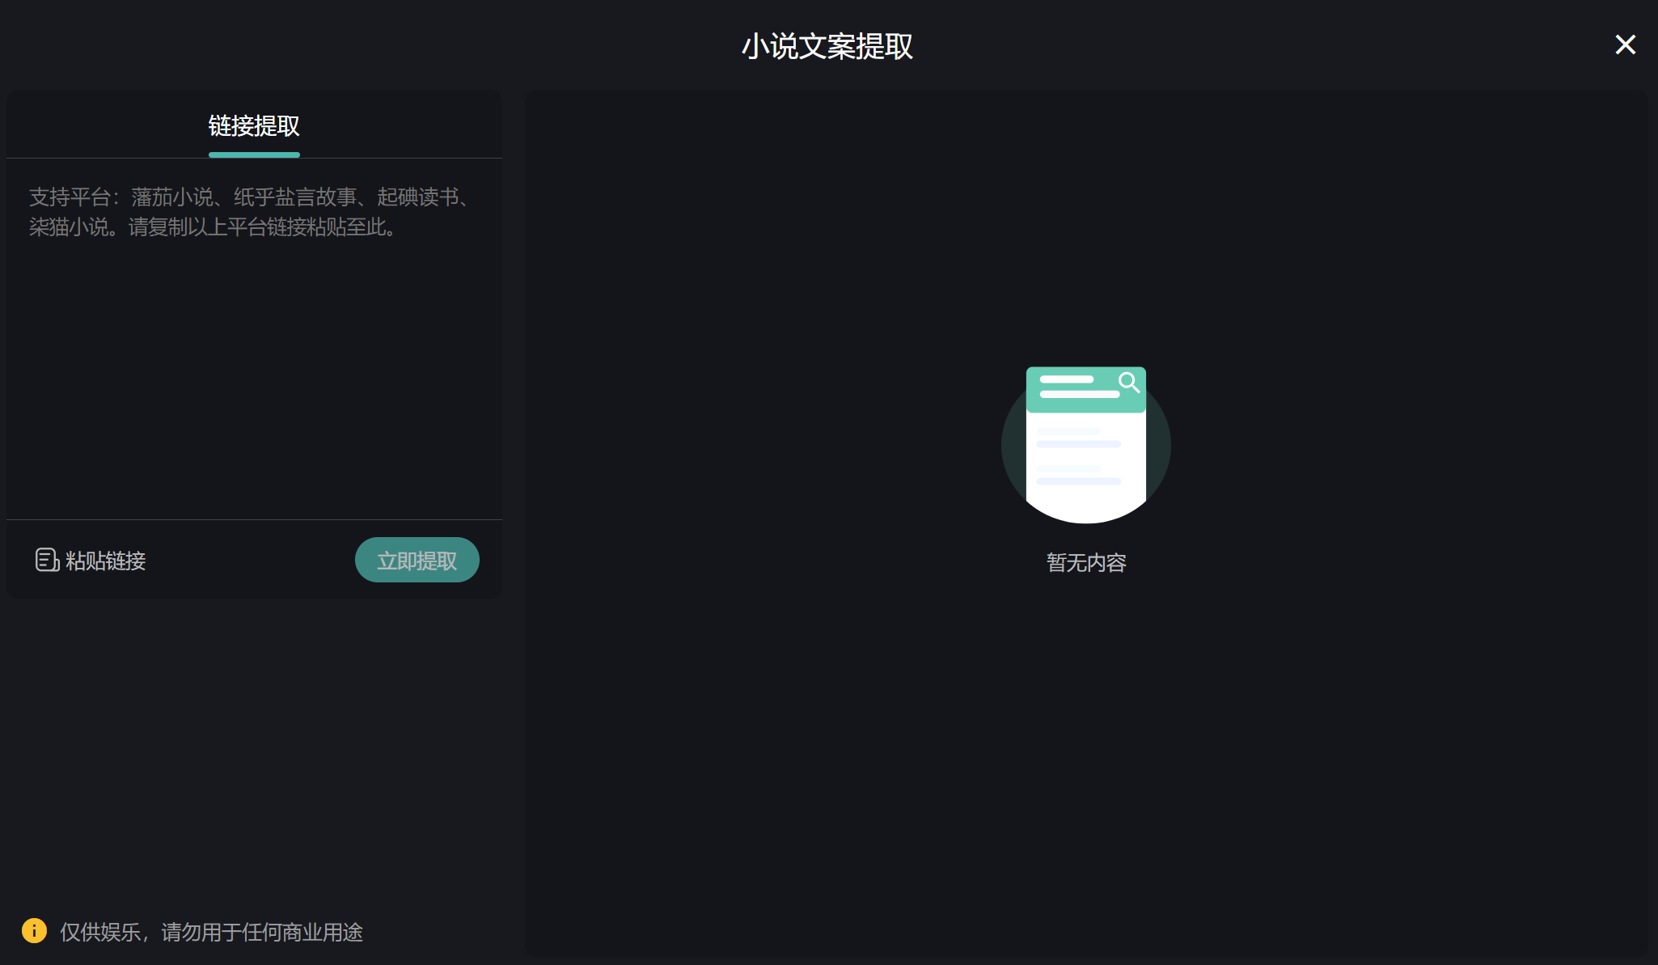Click the yellow info warning icon
This screenshot has width=1658, height=965.
click(34, 931)
